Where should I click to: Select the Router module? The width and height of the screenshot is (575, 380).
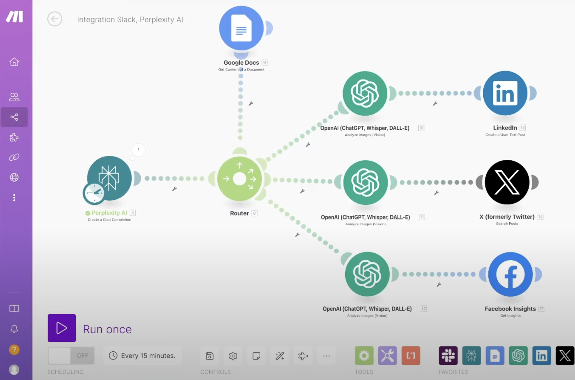240,179
